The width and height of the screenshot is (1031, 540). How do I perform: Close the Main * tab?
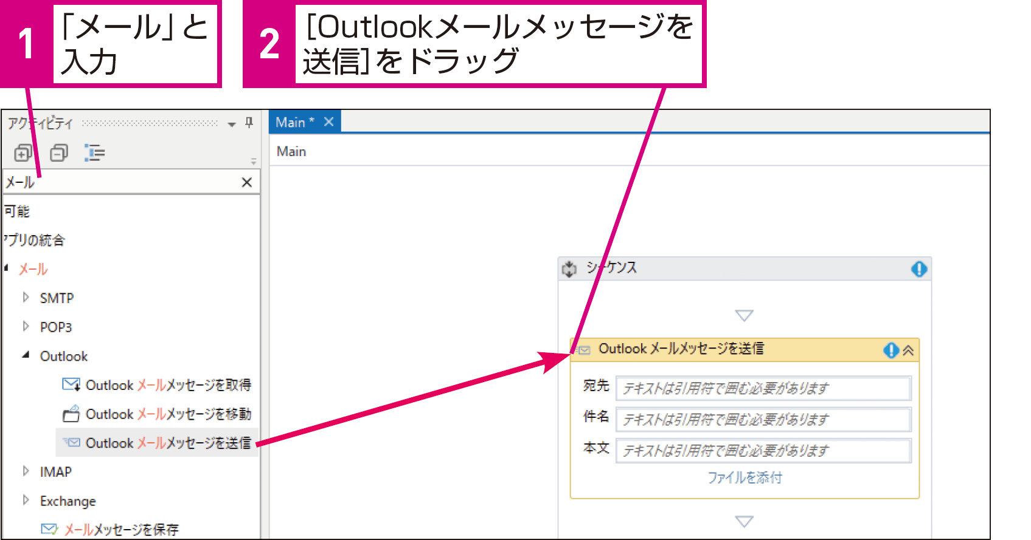[329, 122]
